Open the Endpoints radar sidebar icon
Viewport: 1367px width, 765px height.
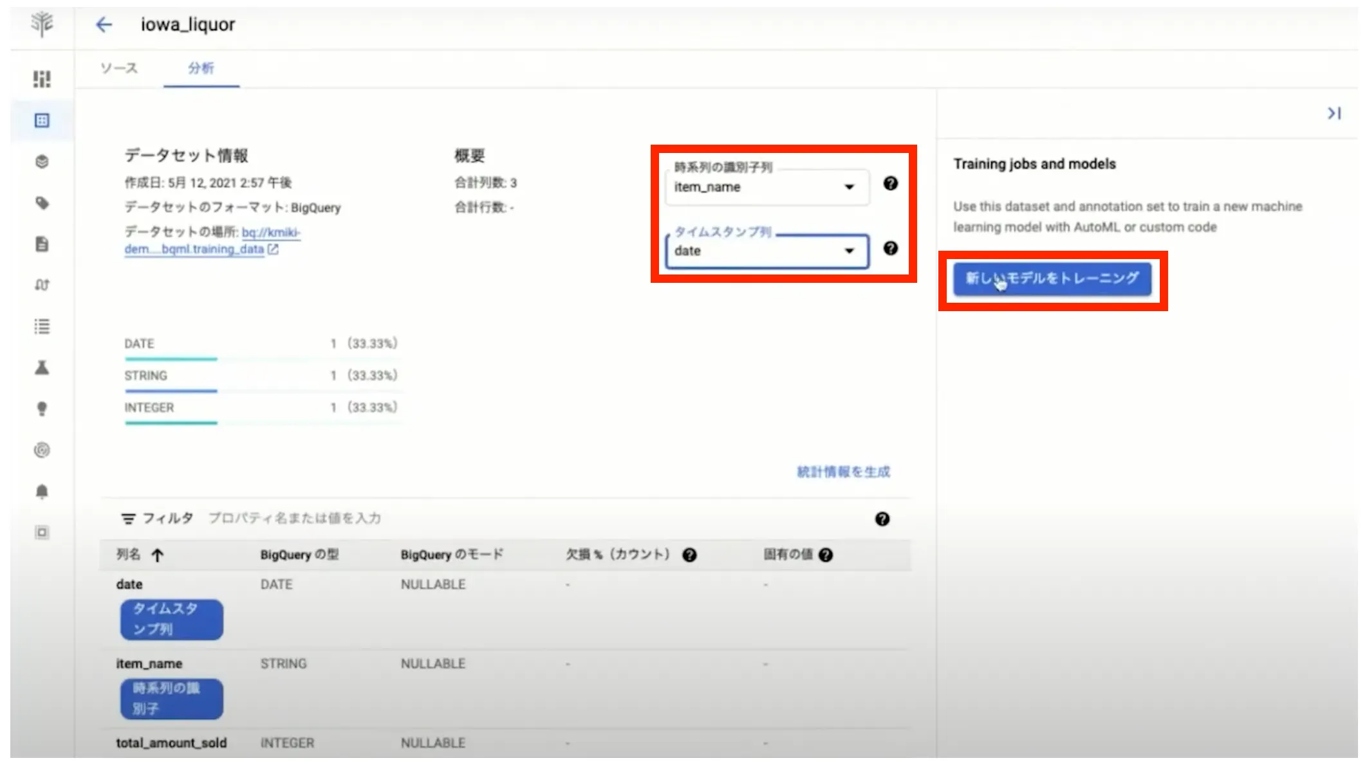pyautogui.click(x=42, y=450)
